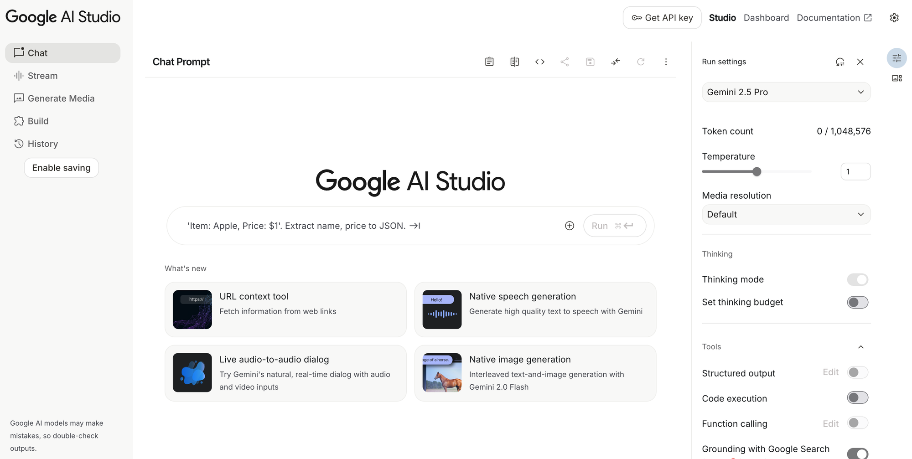Switch to the Studio tab

tap(722, 18)
